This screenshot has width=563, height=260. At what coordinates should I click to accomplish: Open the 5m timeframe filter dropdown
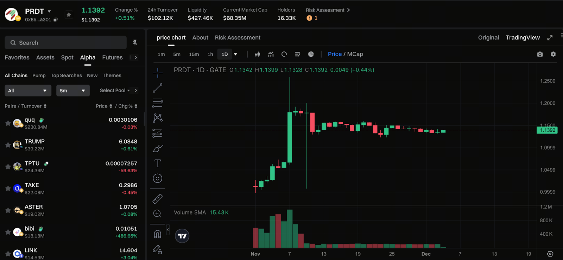pyautogui.click(x=73, y=91)
